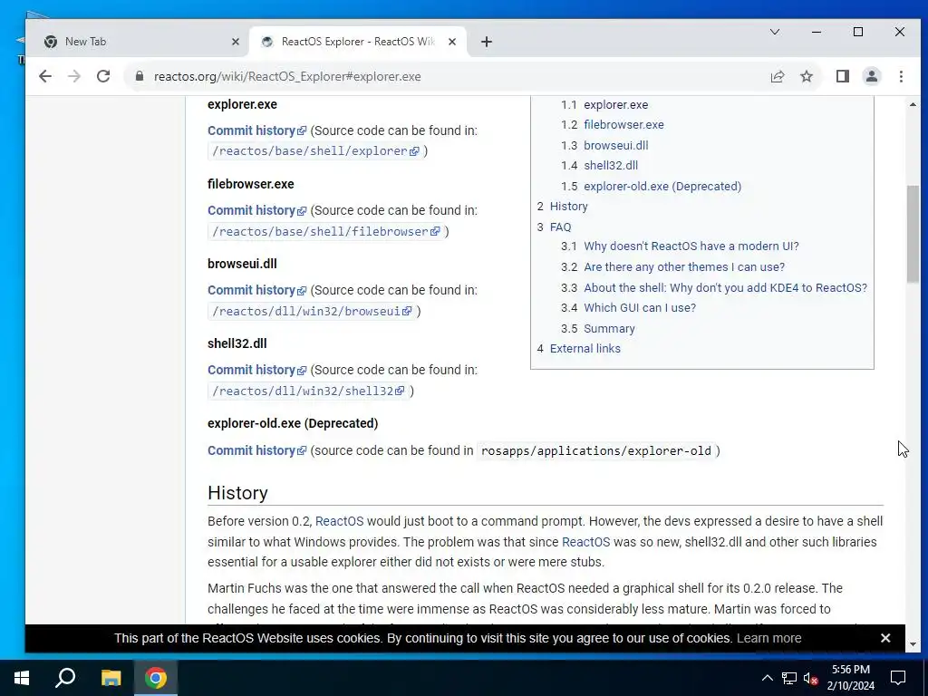
Task: Switch to the New Tab tab
Action: pyautogui.click(x=138, y=42)
